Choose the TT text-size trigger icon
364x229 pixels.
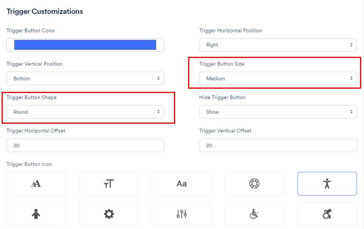click(109, 183)
